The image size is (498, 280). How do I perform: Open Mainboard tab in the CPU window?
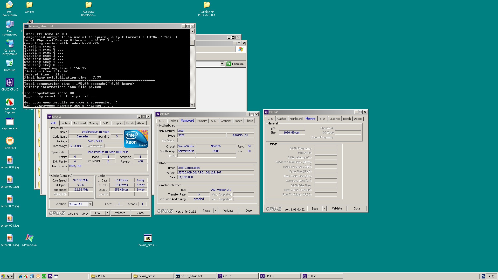point(79,123)
